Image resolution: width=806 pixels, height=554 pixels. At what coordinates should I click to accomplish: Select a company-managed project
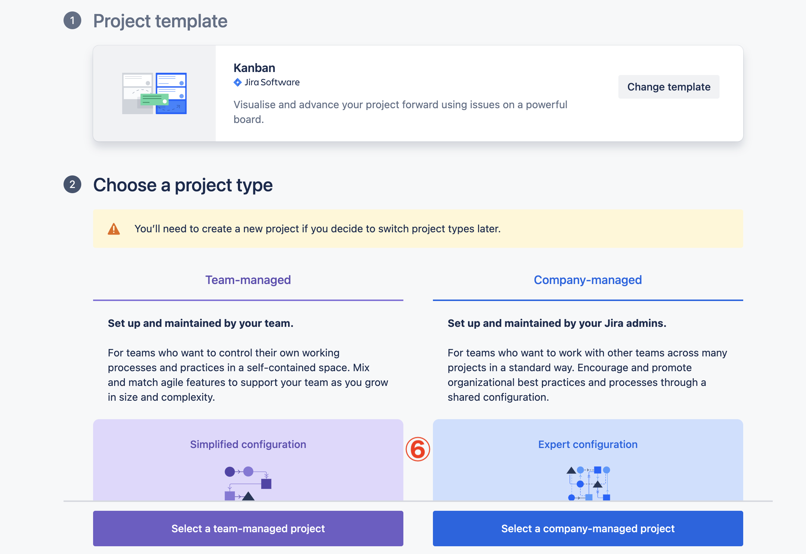tap(588, 529)
